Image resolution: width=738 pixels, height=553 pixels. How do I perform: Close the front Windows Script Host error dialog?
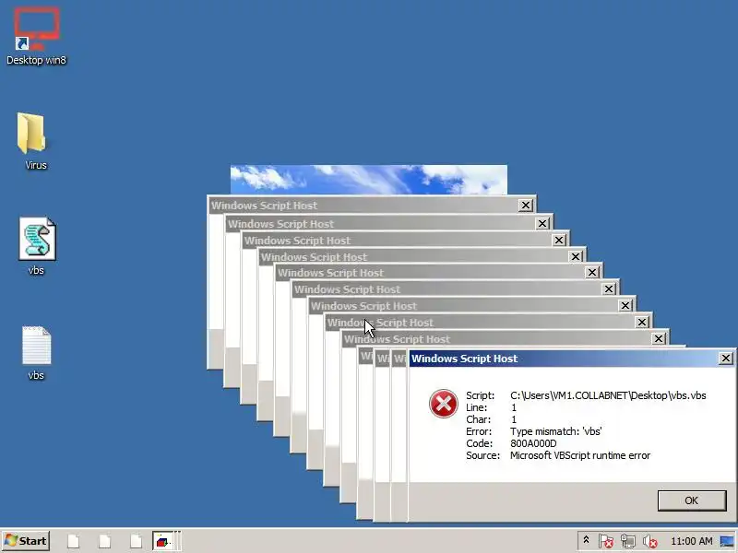click(725, 359)
